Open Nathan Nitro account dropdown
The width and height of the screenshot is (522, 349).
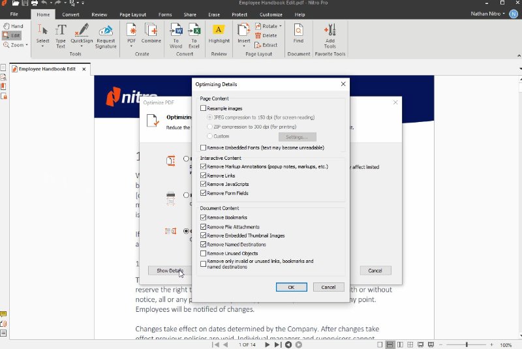(487, 14)
